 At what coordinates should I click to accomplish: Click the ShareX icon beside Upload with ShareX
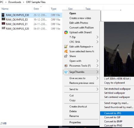pos(66,33)
